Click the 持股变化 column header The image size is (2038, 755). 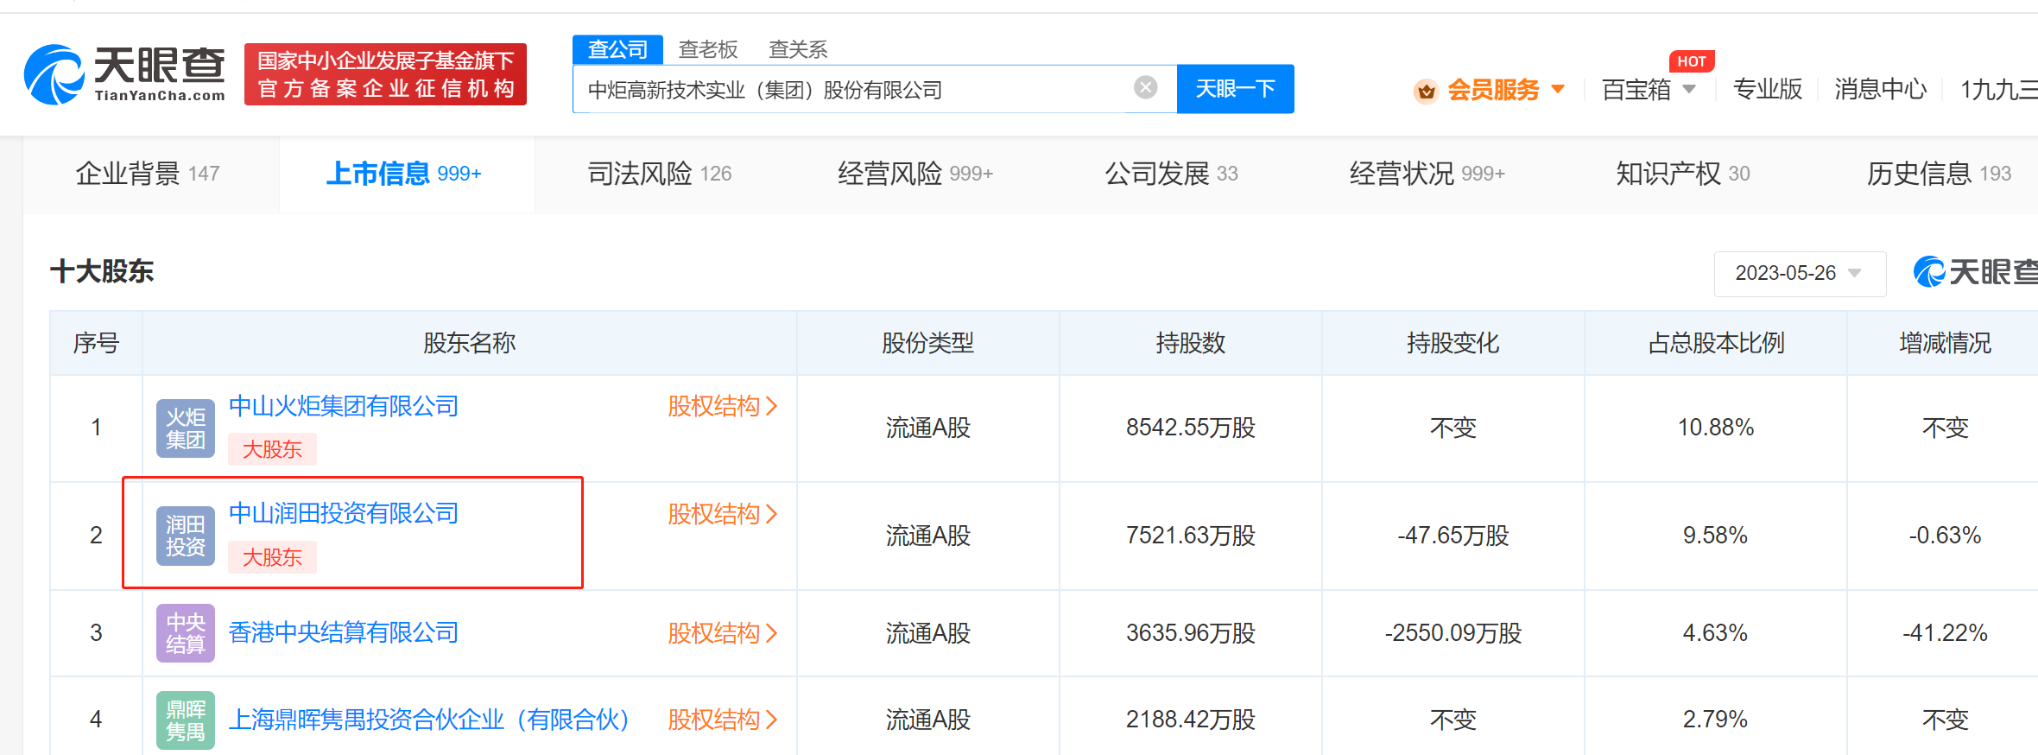pos(1453,344)
